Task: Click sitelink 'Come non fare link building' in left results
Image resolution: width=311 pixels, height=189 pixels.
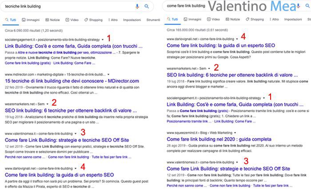Action: click(x=68, y=157)
